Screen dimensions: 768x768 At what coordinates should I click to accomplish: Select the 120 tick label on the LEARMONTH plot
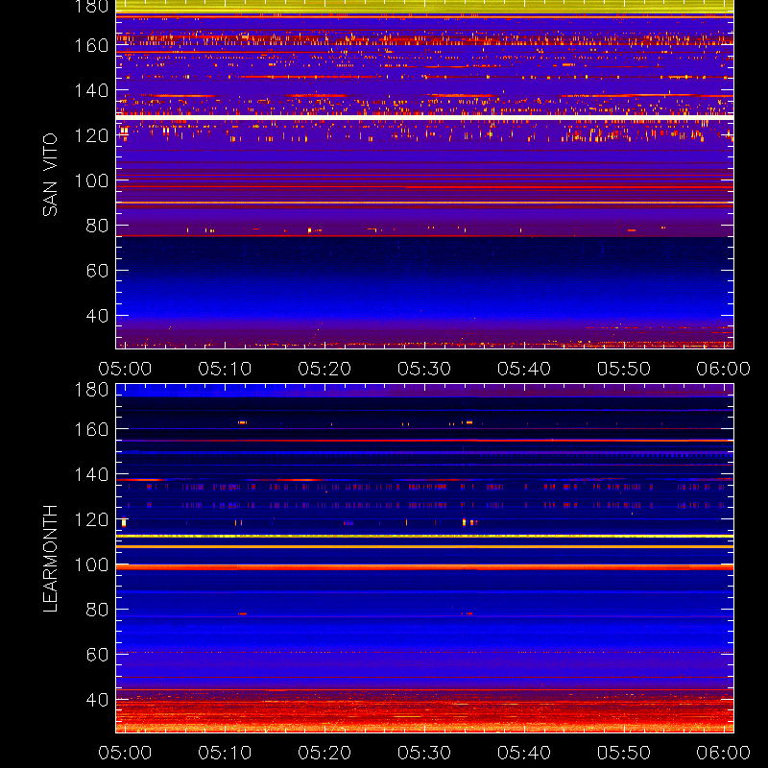click(91, 519)
